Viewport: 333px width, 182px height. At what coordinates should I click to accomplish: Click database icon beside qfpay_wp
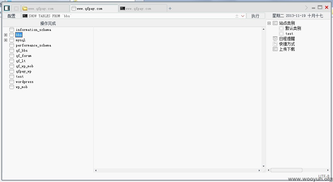(12, 71)
